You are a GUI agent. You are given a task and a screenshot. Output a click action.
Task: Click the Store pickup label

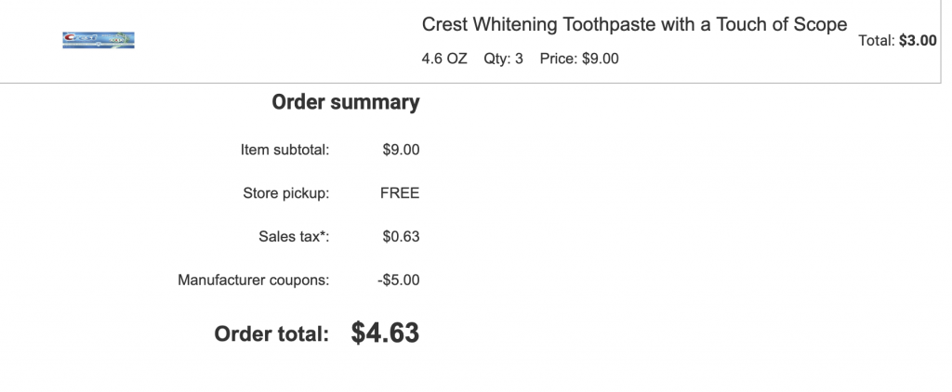point(285,193)
